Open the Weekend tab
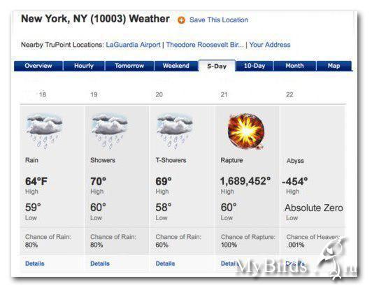The image size is (372, 288). tap(176, 66)
